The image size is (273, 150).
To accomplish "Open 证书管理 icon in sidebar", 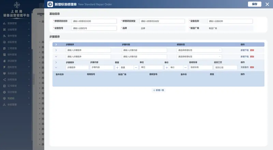I will pos(4,86).
